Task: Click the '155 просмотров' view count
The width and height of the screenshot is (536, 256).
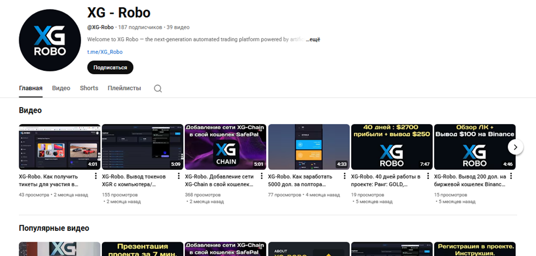Action: pyautogui.click(x=119, y=195)
